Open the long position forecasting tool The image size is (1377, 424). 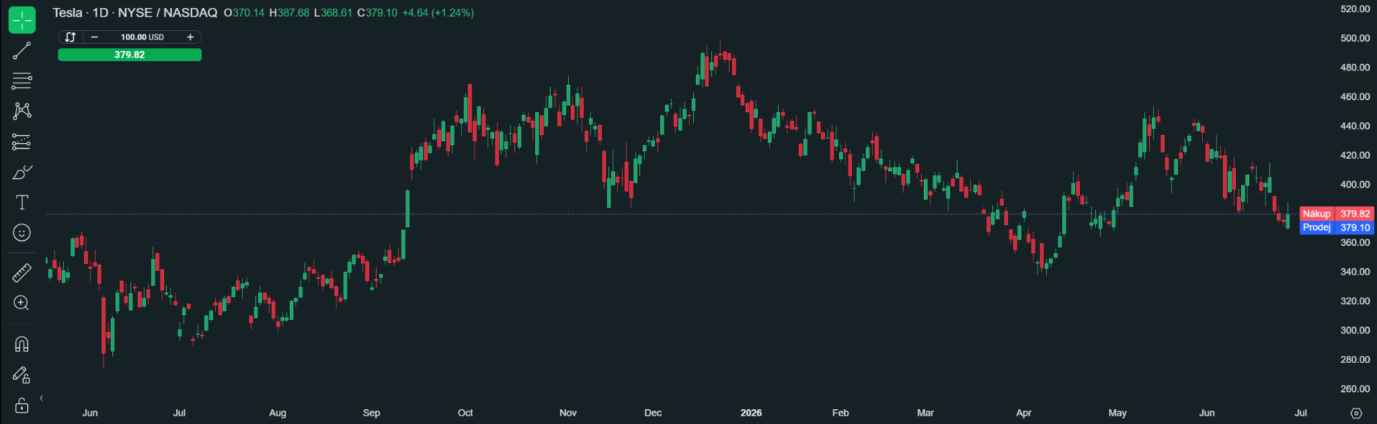pyautogui.click(x=22, y=142)
